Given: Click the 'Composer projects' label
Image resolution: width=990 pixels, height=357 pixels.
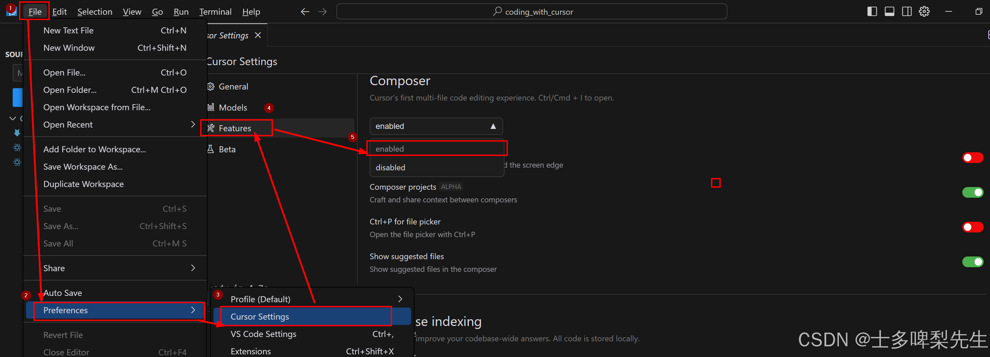Looking at the screenshot, I should pyautogui.click(x=403, y=187).
